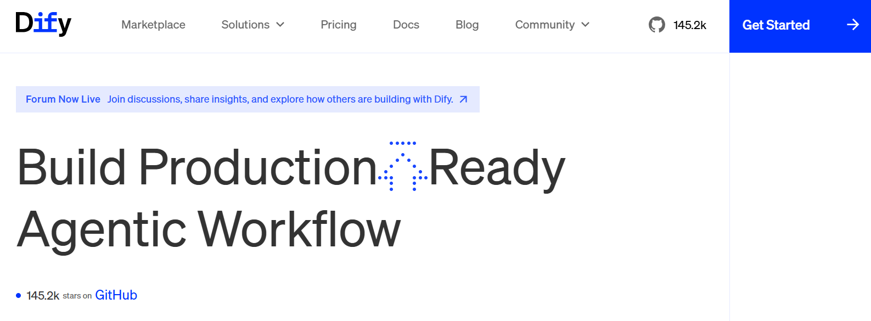Viewport: 871px width, 321px height.
Task: Go to the Marketplace page
Action: click(153, 25)
